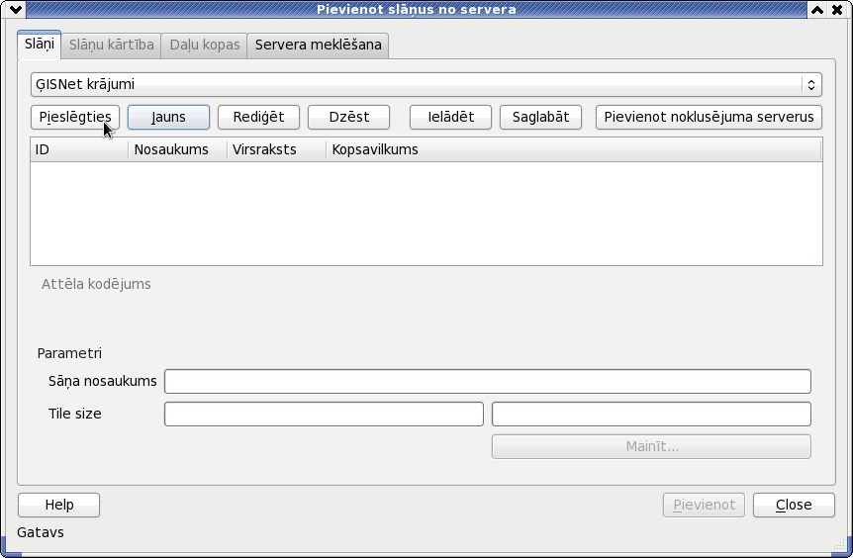
Task: Close the dialog with Close button
Action: pyautogui.click(x=794, y=505)
